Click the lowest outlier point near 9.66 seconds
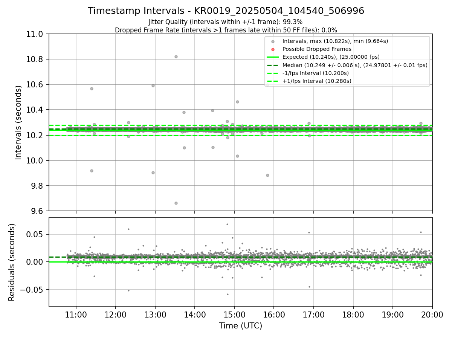The width and height of the screenshot is (452, 339). coord(176,203)
